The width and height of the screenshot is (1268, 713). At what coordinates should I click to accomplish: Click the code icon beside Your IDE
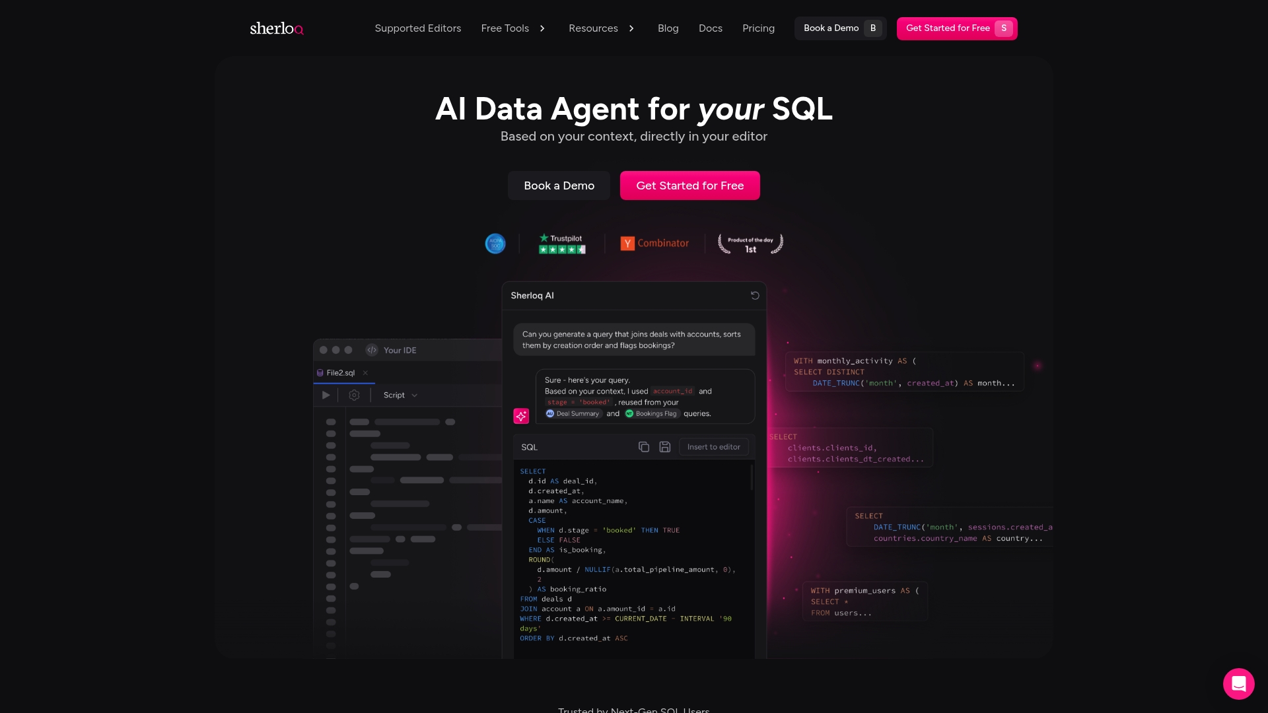tap(372, 350)
